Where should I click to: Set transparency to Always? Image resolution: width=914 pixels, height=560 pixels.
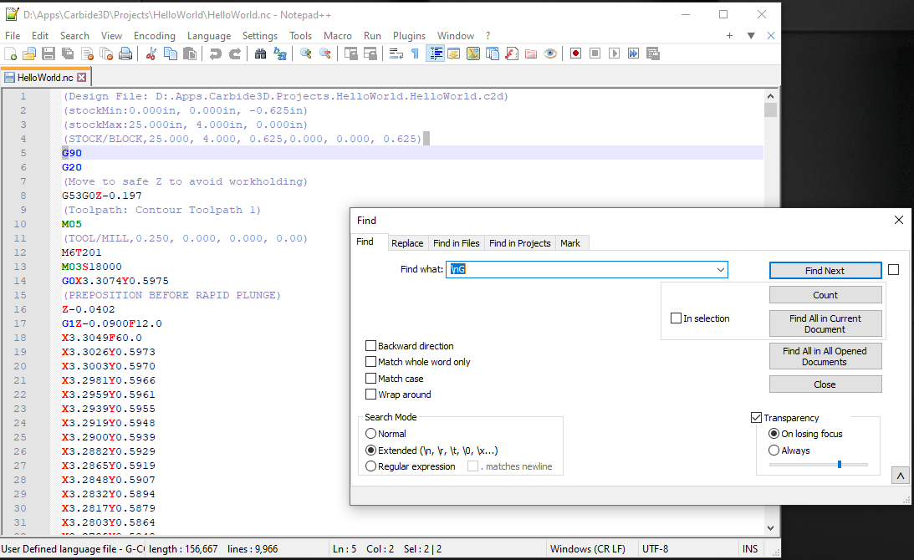774,451
